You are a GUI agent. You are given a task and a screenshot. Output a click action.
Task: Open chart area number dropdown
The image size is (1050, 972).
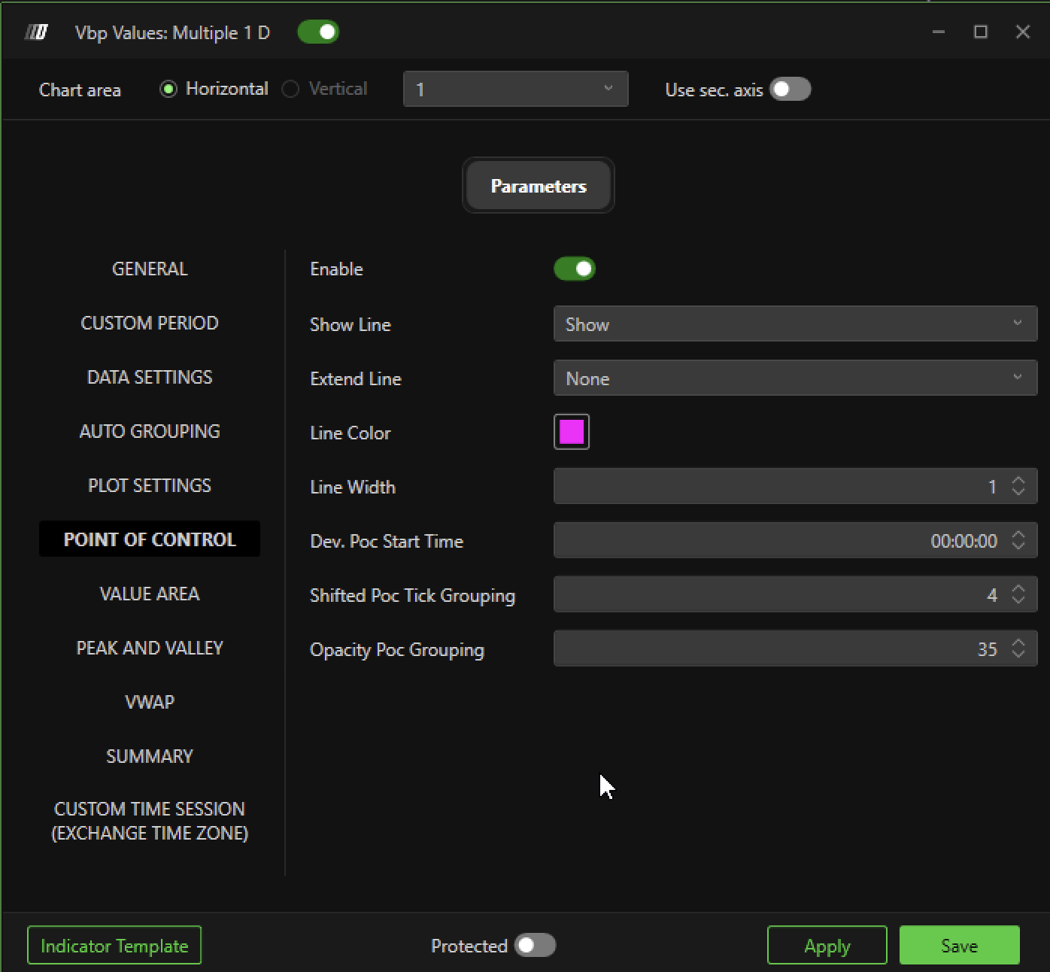pos(515,90)
